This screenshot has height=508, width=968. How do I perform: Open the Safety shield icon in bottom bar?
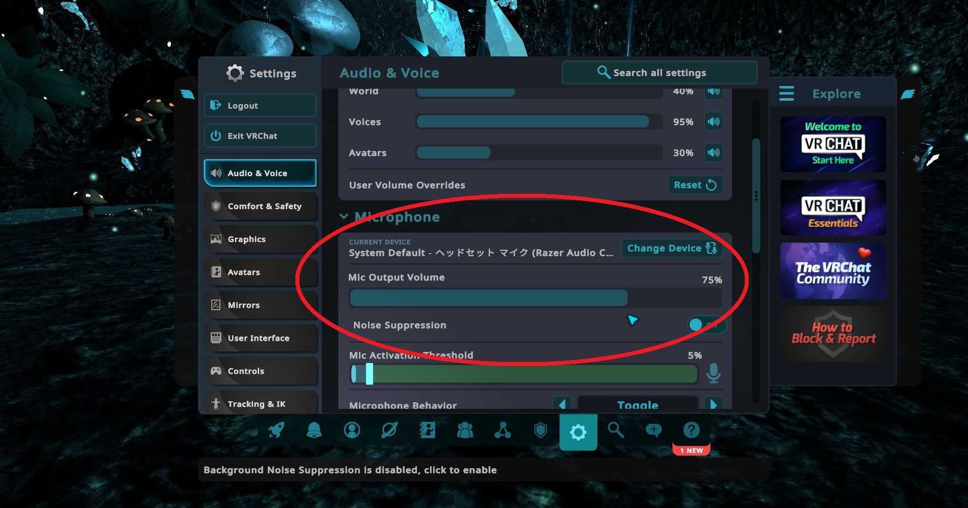click(x=540, y=430)
